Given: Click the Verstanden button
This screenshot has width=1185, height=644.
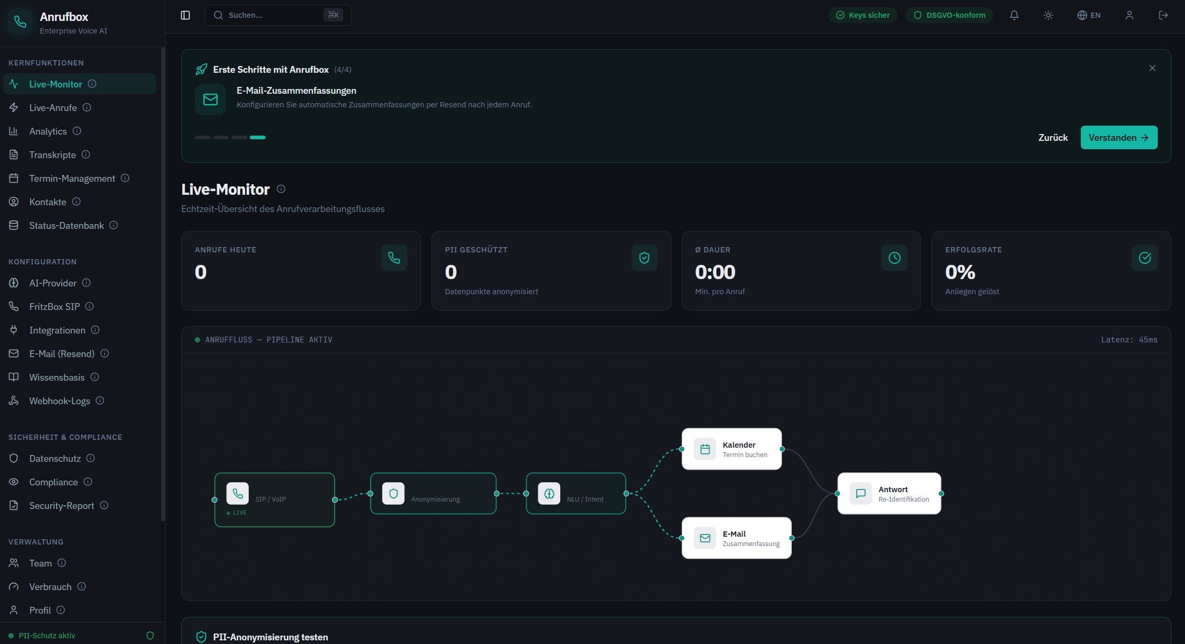Looking at the screenshot, I should tap(1119, 138).
